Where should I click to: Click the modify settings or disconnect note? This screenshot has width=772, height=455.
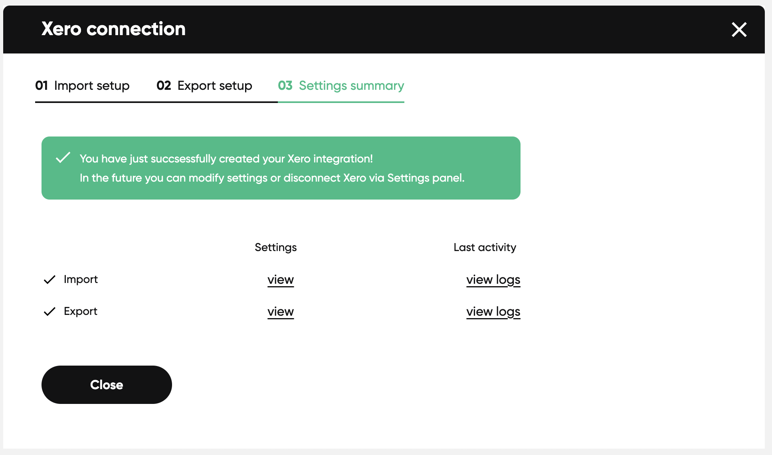coord(272,178)
